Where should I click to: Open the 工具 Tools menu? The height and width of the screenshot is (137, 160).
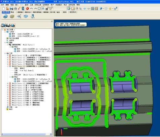(31, 5)
